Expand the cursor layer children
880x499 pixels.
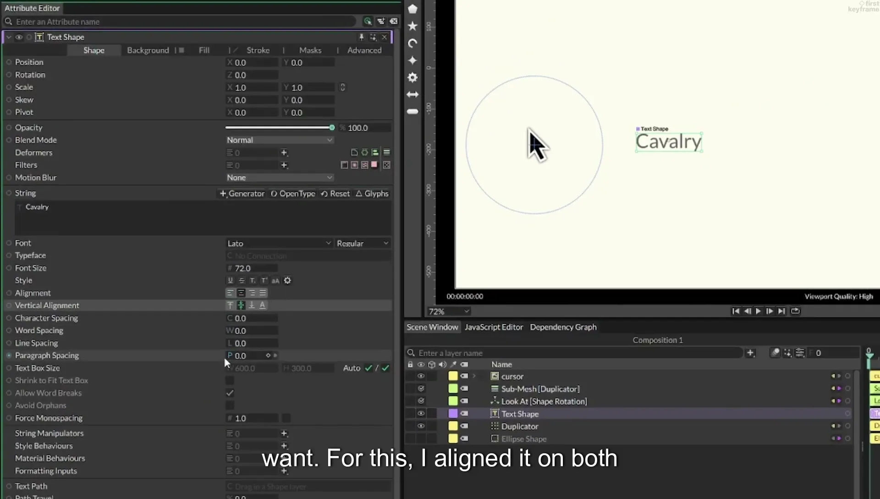point(474,376)
